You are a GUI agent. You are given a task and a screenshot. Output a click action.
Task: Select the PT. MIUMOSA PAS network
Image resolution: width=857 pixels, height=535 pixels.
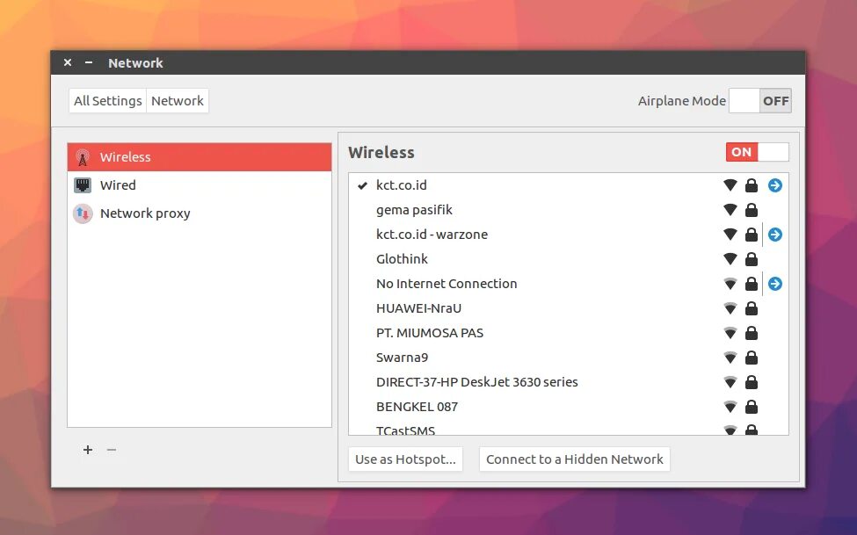point(430,333)
